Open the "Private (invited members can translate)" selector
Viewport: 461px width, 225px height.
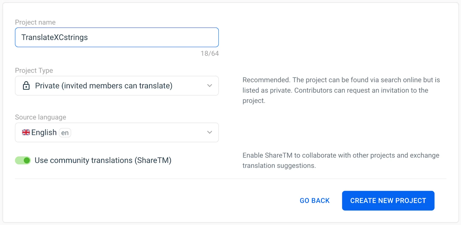pyautogui.click(x=104, y=86)
